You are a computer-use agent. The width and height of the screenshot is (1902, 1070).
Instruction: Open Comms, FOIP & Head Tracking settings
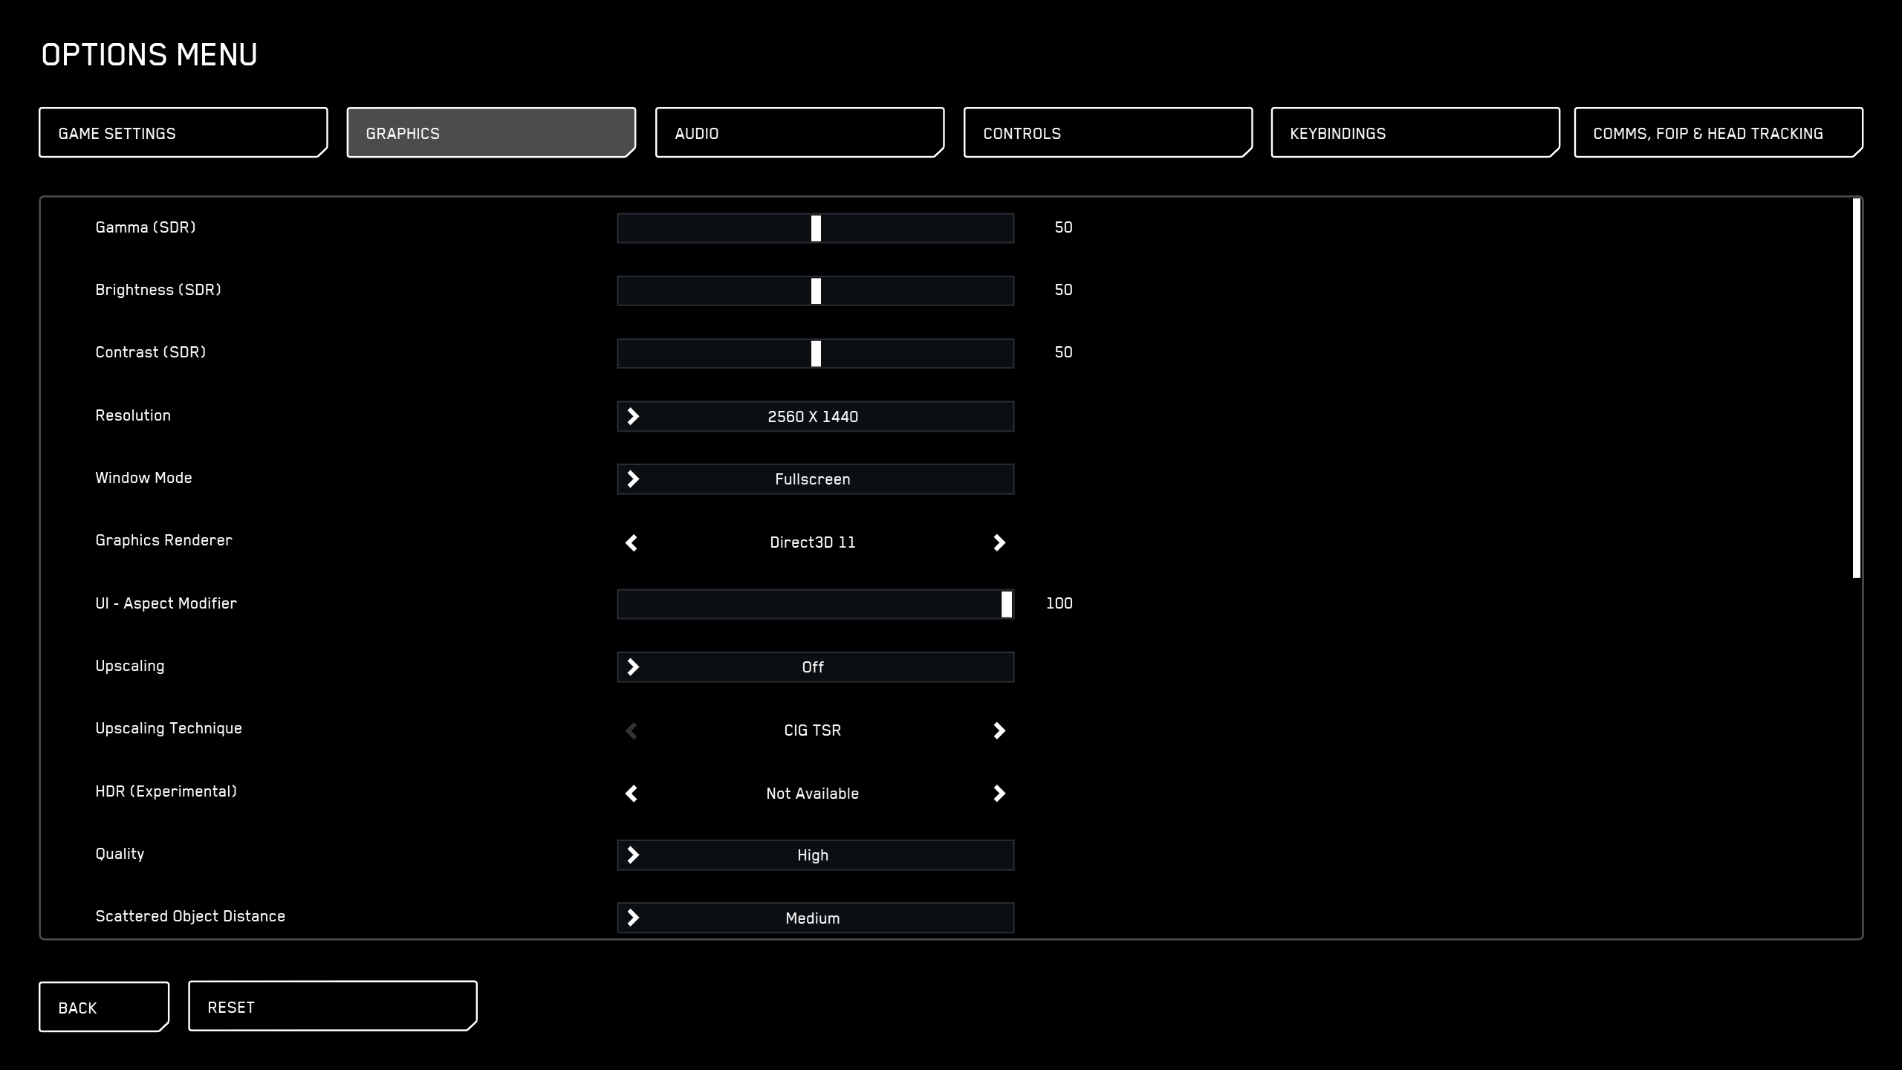pyautogui.click(x=1718, y=133)
